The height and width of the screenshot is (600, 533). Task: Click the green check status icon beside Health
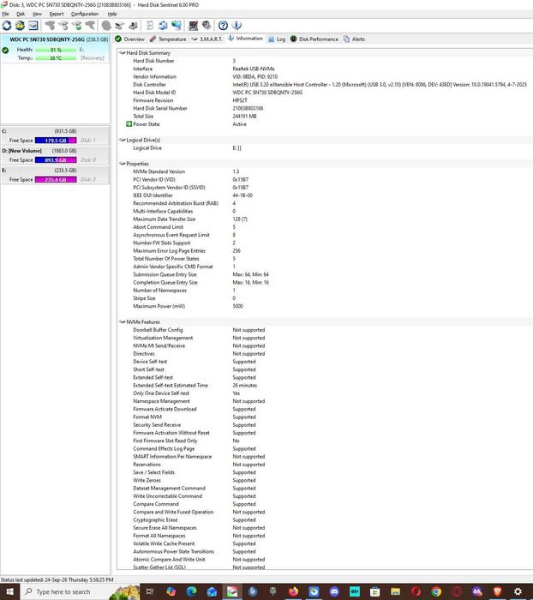[x=5, y=50]
